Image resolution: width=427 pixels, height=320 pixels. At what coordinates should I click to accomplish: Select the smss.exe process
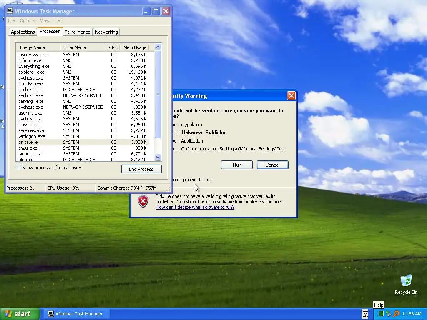tap(83, 148)
